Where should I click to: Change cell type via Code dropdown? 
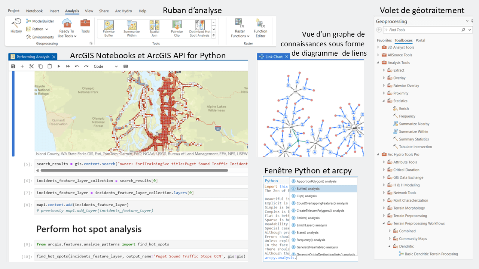tap(106, 66)
